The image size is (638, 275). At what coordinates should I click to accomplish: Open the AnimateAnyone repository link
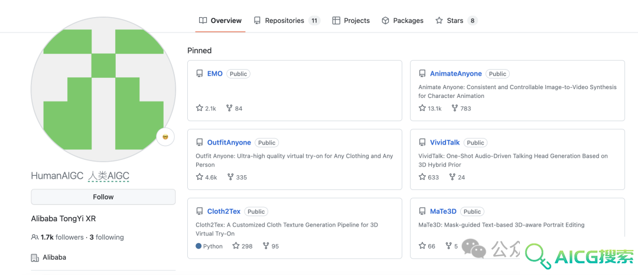pos(455,74)
